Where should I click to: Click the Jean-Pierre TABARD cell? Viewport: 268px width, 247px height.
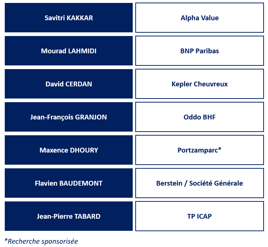69,216
